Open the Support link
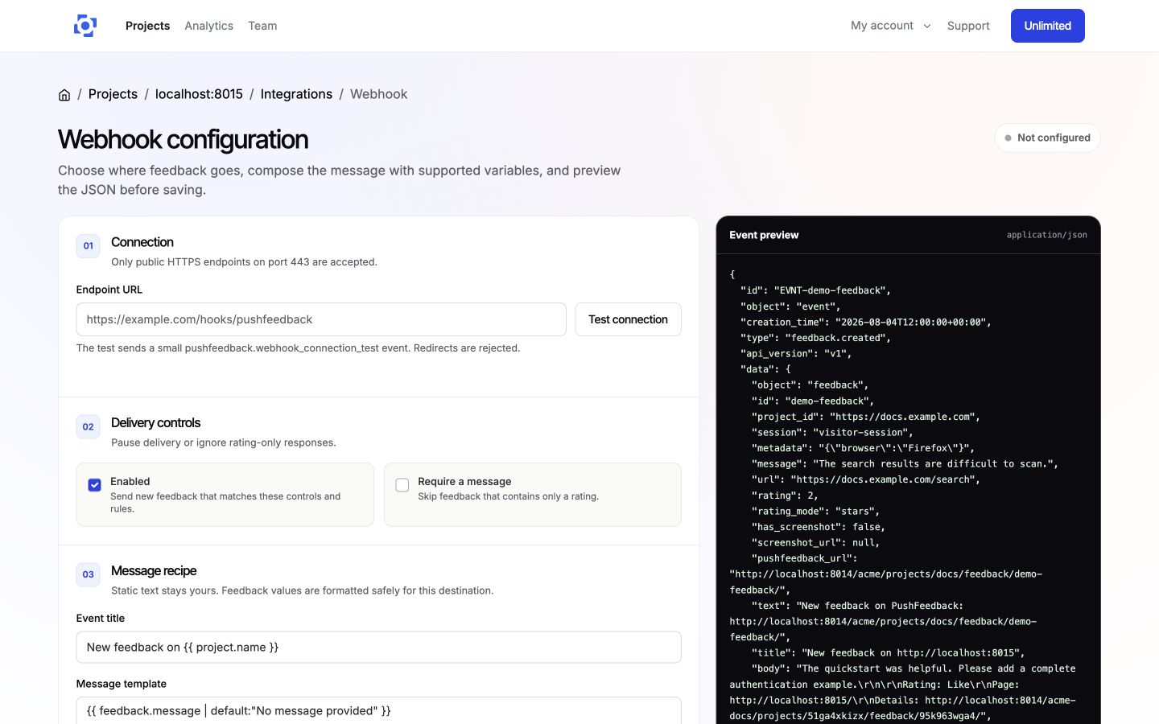 968,26
